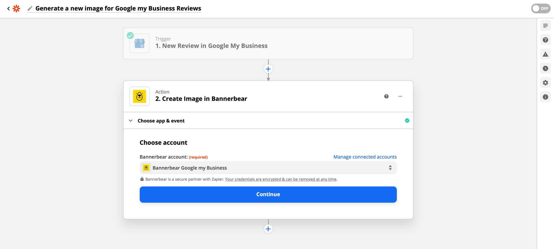Image resolution: width=554 pixels, height=249 pixels.
Task: Open the settings gear in right sidebar
Action: [x=545, y=83]
